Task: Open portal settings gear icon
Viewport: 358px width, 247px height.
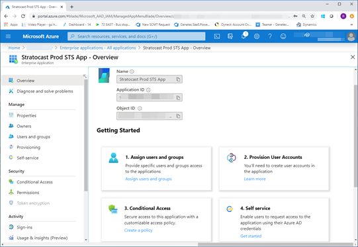Action: click(x=257, y=36)
